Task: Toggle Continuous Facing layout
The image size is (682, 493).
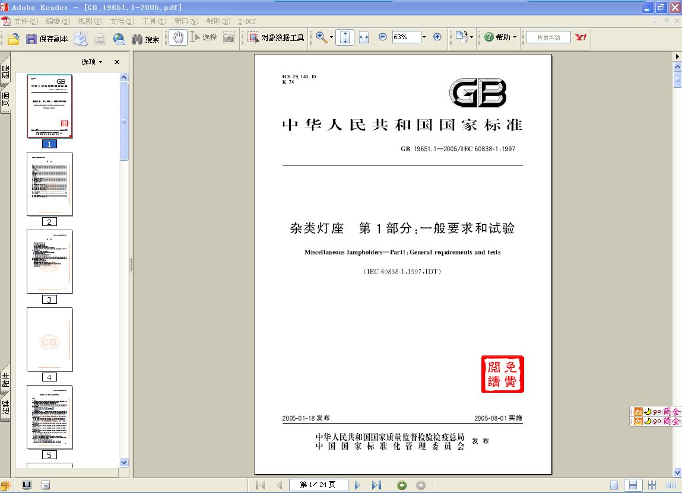Action: tap(652, 485)
